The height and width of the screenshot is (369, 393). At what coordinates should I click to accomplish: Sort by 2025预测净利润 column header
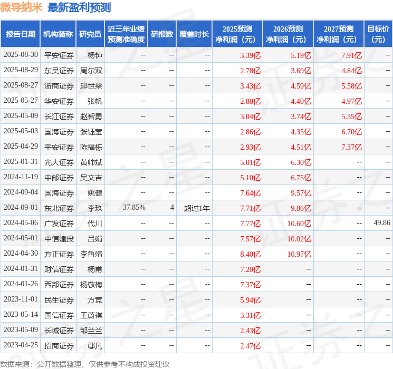pyautogui.click(x=237, y=34)
